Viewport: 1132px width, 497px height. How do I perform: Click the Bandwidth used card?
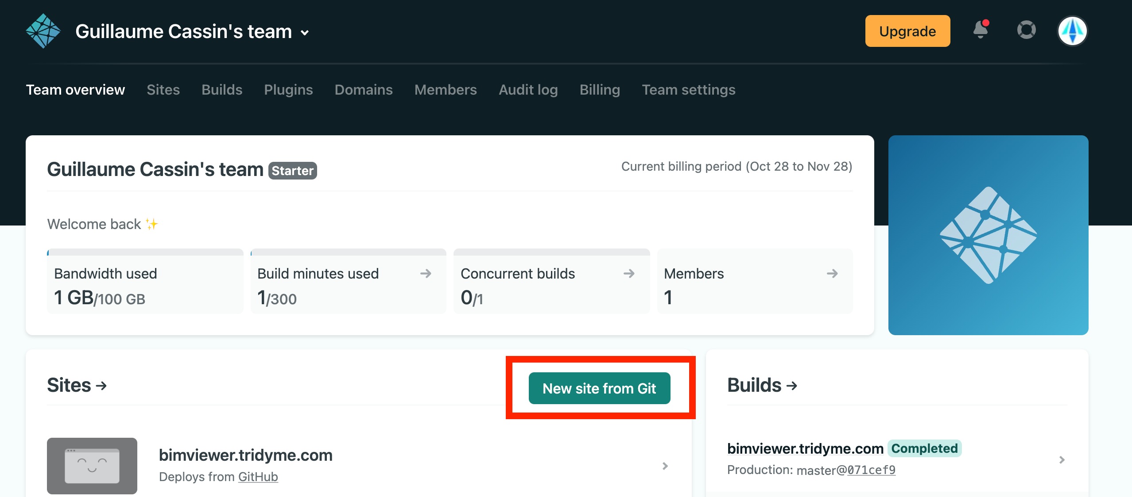point(145,281)
